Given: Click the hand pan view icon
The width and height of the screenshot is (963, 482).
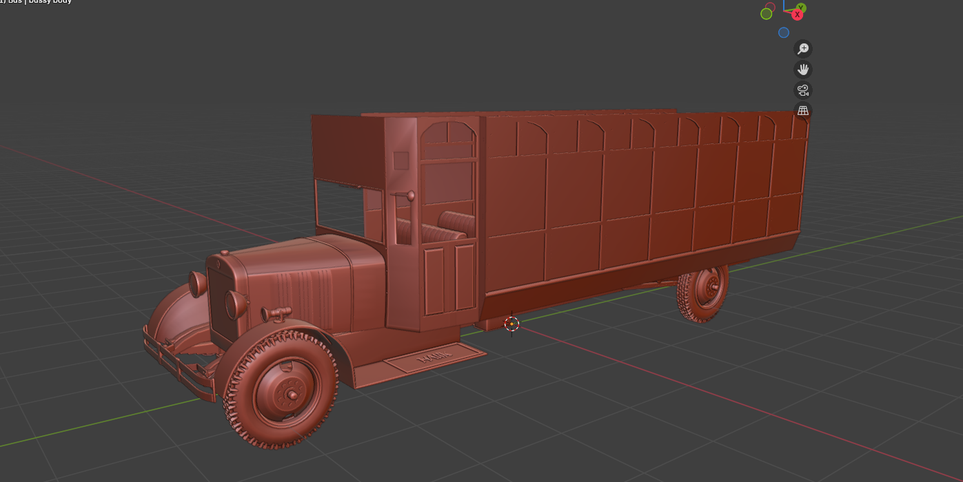Looking at the screenshot, I should point(802,69).
